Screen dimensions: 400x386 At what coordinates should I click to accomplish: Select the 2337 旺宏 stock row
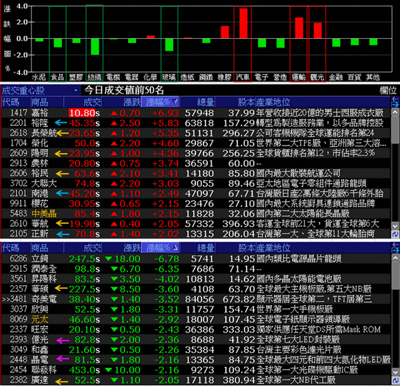196,329
